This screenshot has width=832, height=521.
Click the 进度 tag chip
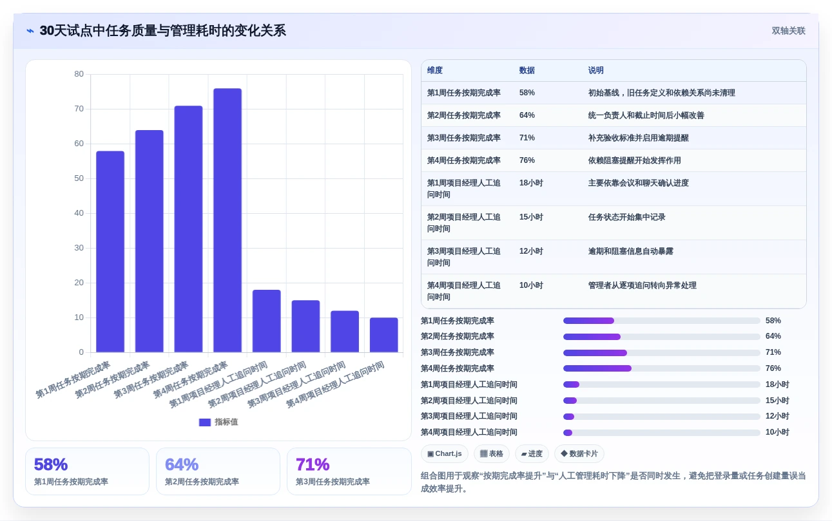pos(532,454)
